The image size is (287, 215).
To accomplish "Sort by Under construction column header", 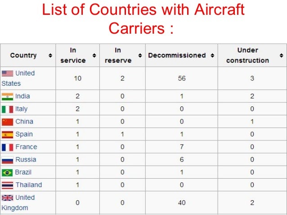I will click(x=247, y=55).
